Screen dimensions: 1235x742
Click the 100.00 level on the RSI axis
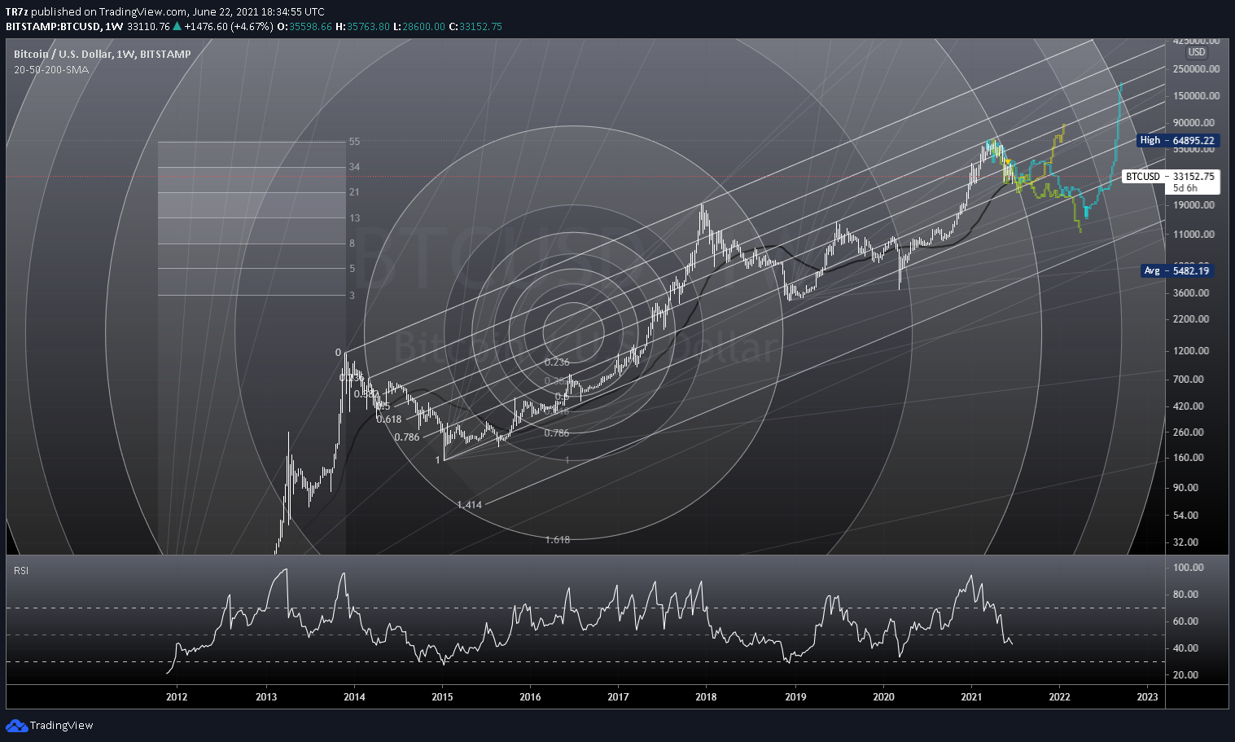pos(1189,568)
